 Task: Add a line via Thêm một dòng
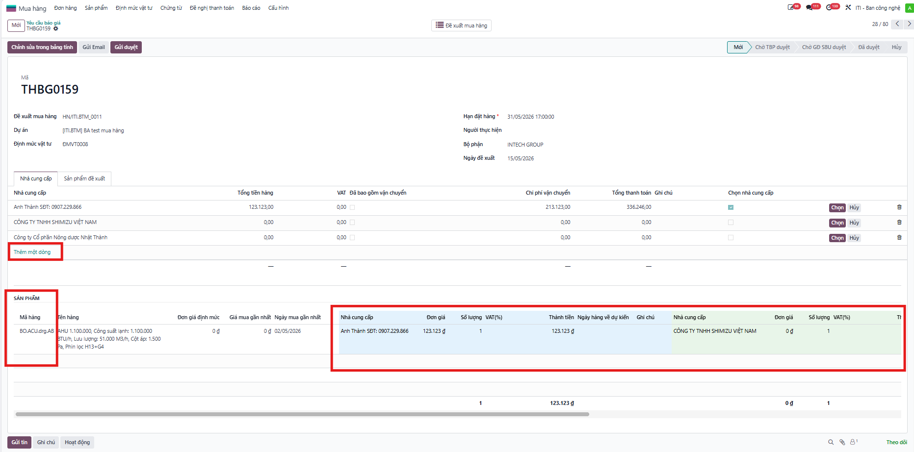[x=32, y=252]
